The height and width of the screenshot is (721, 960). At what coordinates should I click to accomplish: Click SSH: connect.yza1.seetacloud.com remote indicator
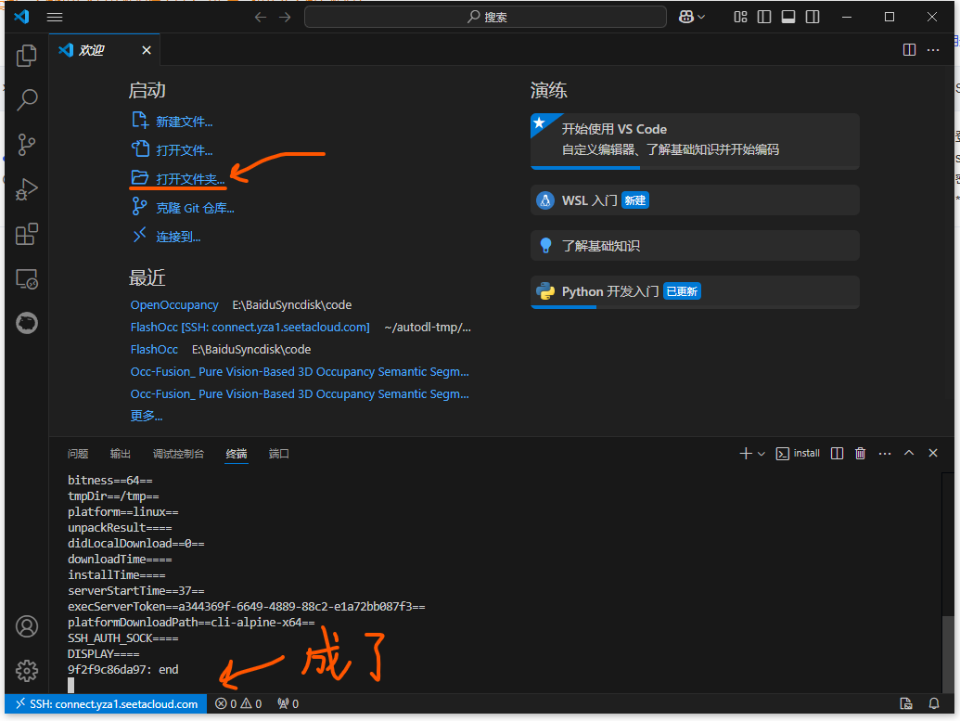pyautogui.click(x=106, y=704)
